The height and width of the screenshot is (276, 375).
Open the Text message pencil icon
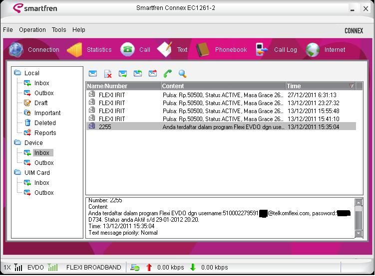click(x=165, y=49)
